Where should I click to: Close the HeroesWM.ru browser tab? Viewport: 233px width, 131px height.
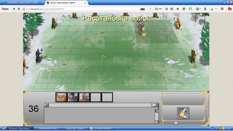coord(42,3)
